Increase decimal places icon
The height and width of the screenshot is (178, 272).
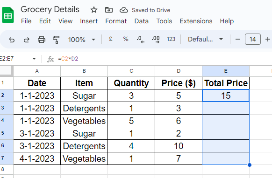[x=156, y=39]
